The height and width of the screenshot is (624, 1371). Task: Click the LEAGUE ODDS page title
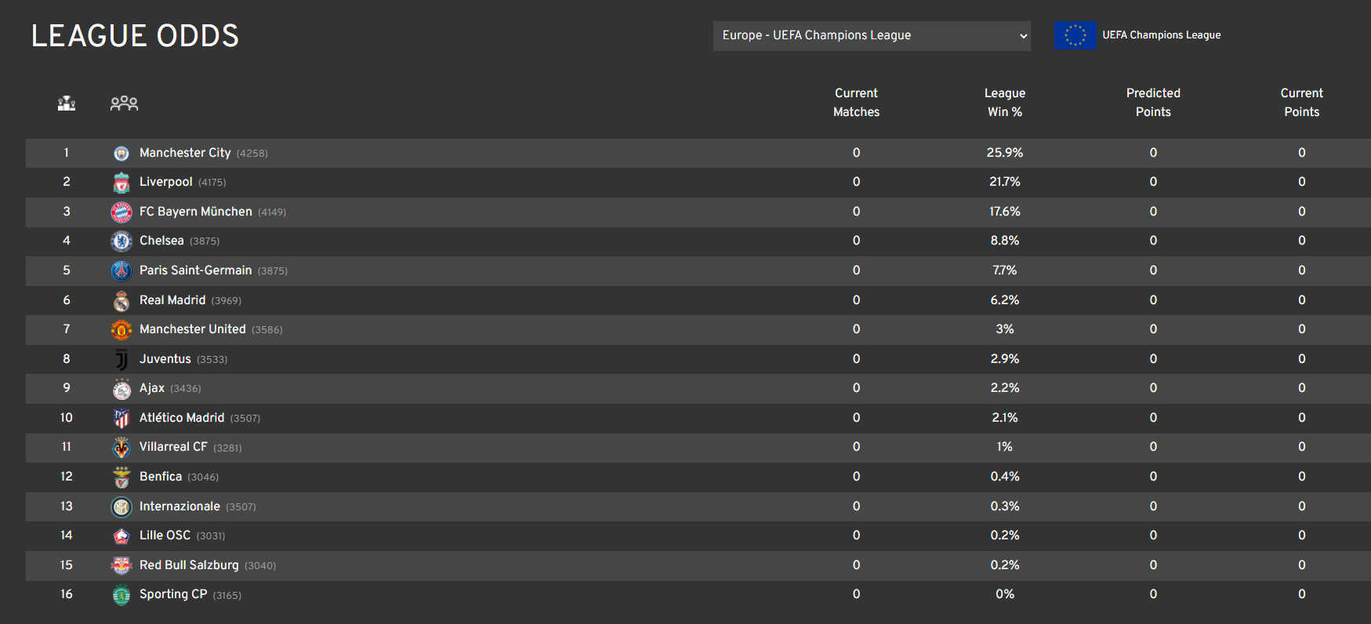(135, 36)
